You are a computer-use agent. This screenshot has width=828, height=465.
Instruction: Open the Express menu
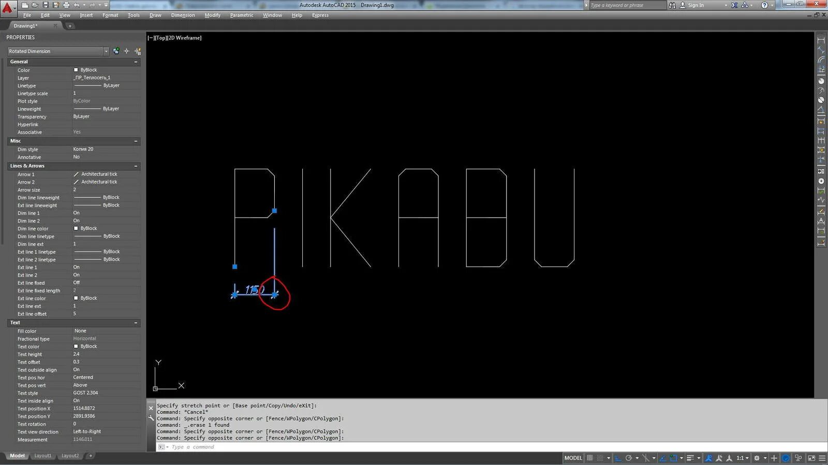point(320,15)
